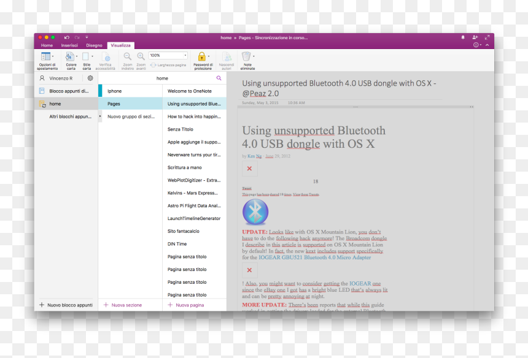528x358 pixels.
Task: Open the dropdown arrow beside the smiley
Action: click(x=481, y=45)
